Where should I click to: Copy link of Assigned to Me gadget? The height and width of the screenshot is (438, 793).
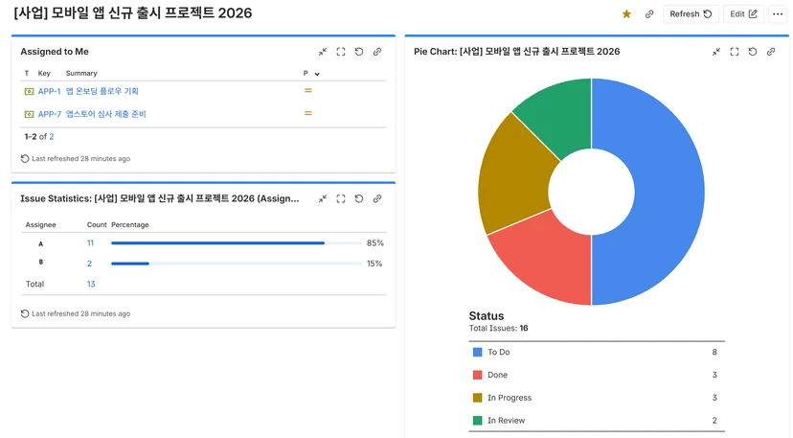377,52
